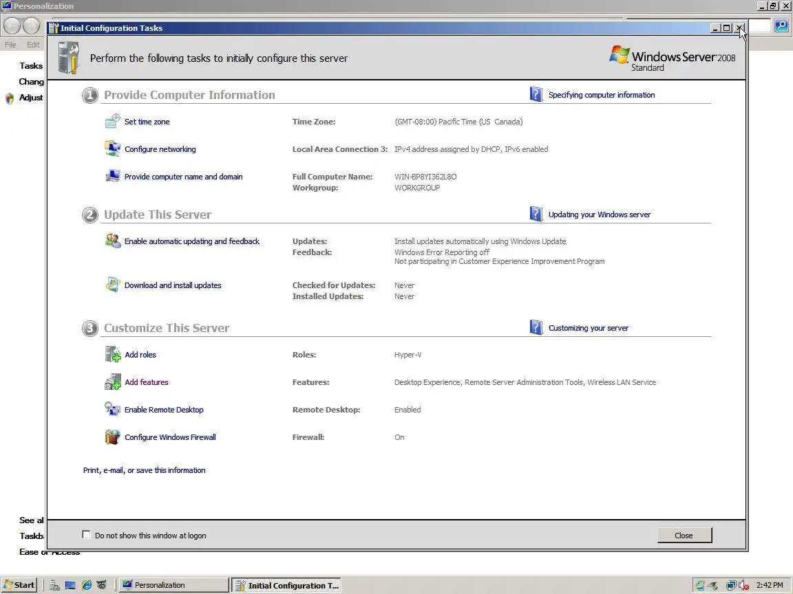Open Specifying computer information help link
The image size is (793, 594).
click(x=602, y=94)
